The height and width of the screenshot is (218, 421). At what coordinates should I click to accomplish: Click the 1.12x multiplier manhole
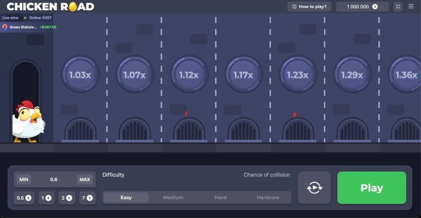(189, 75)
